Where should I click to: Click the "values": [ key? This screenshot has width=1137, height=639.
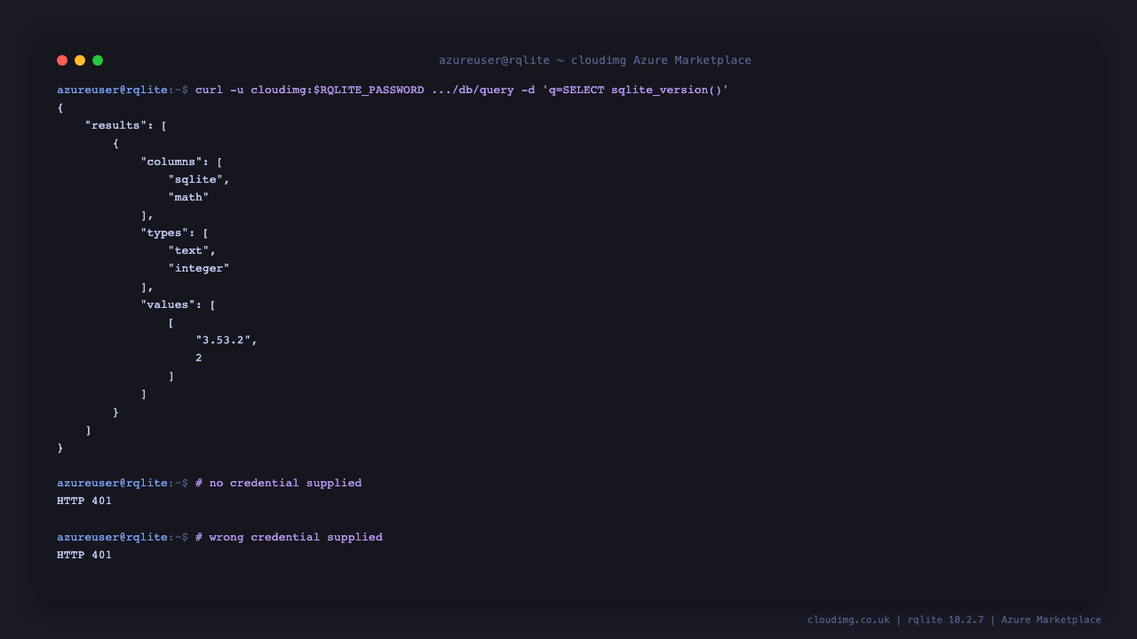(x=179, y=304)
